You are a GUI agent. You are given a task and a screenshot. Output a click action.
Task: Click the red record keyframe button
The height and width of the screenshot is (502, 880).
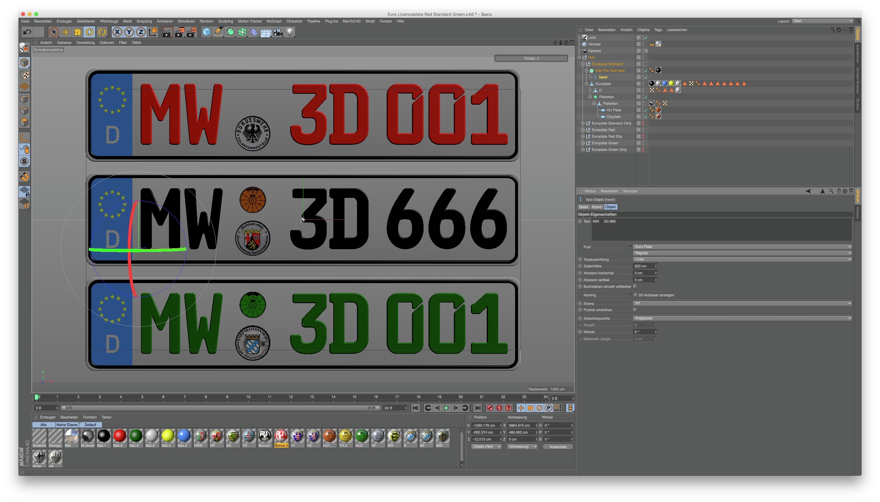pos(490,408)
